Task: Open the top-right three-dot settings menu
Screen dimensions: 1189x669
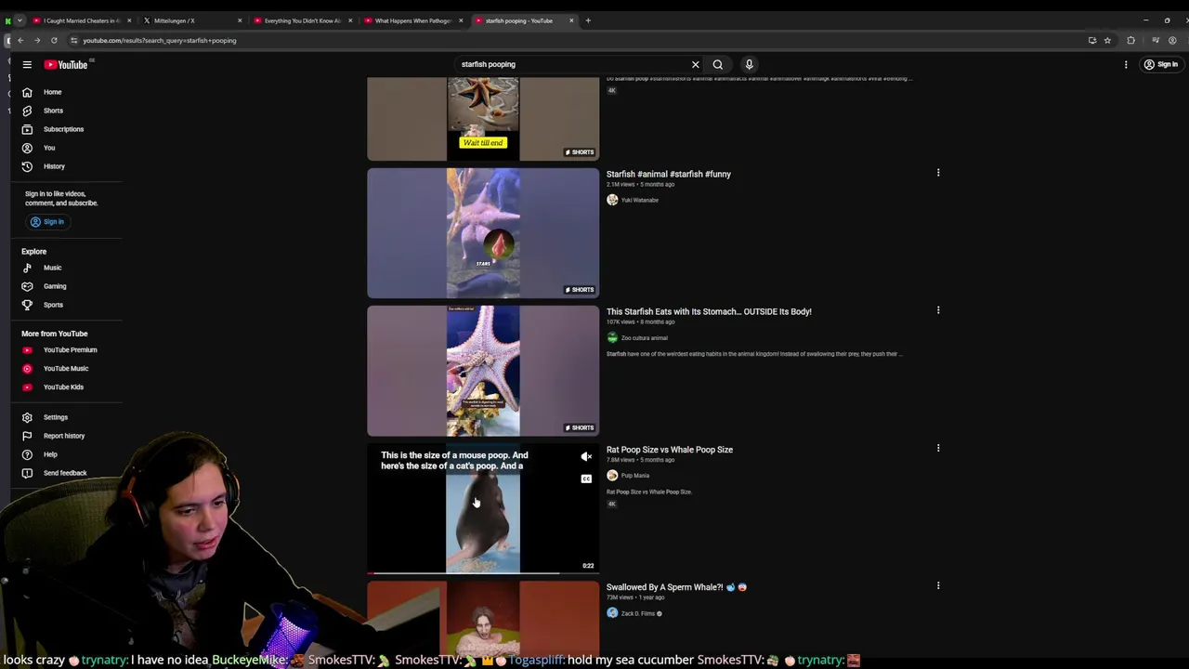Action: [1126, 64]
